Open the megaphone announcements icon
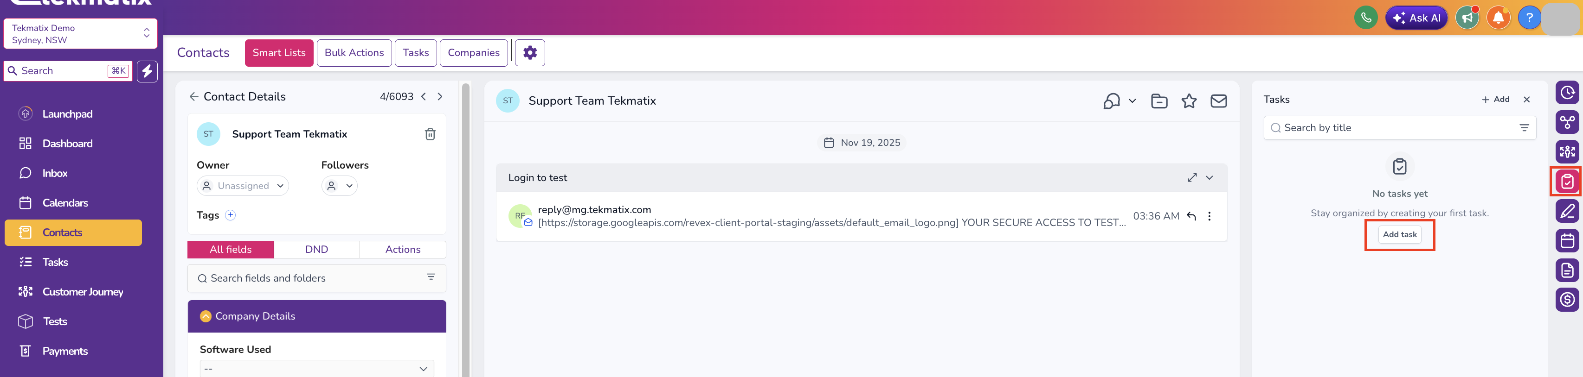Viewport: 1583px width, 377px height. (x=1467, y=18)
